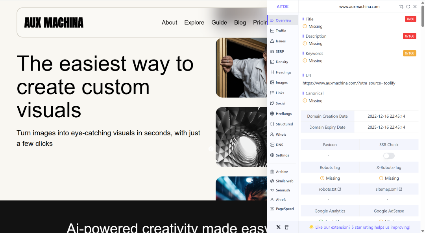Click the Google Analytics header cell
This screenshot has height=233, width=425.
(x=330, y=211)
